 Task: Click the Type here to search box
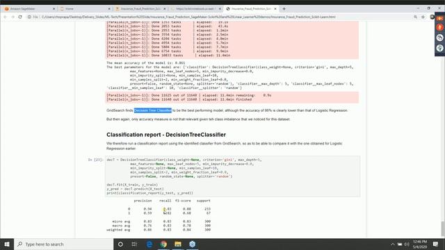coord(63,244)
